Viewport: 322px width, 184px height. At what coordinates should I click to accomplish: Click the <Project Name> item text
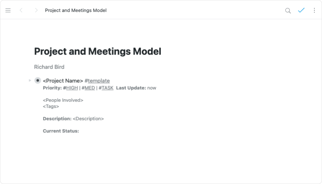coord(63,81)
